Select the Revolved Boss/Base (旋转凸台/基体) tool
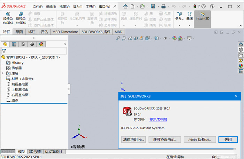The width and height of the screenshot is (244, 159). [x=21, y=18]
